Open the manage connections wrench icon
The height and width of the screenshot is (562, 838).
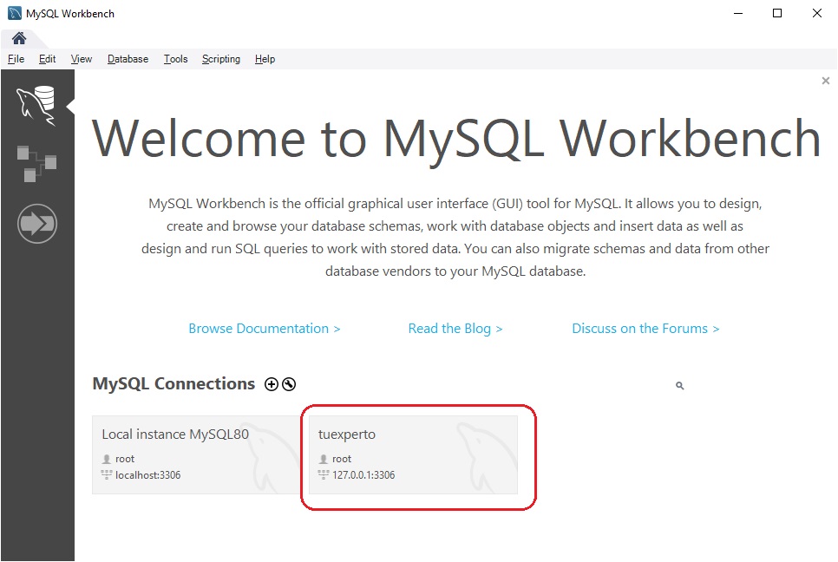tap(289, 384)
